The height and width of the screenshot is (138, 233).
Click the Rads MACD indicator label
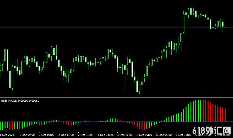[x=20, y=101]
